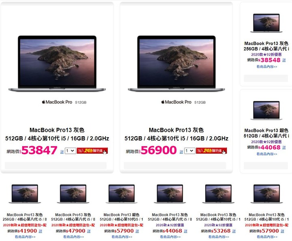
Task: Add the $56900 MacBook Pro to 24h cart
Action: [x=211, y=151]
